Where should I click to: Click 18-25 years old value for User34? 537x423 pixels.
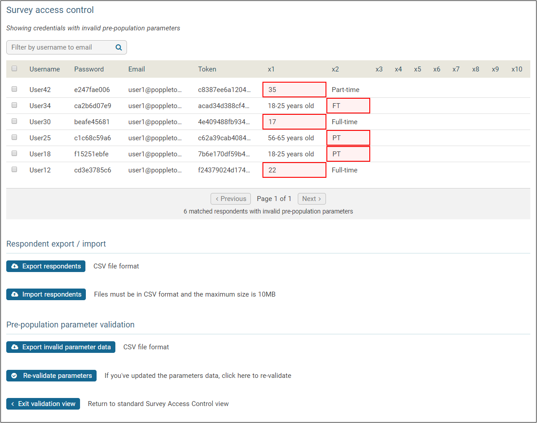point(291,106)
